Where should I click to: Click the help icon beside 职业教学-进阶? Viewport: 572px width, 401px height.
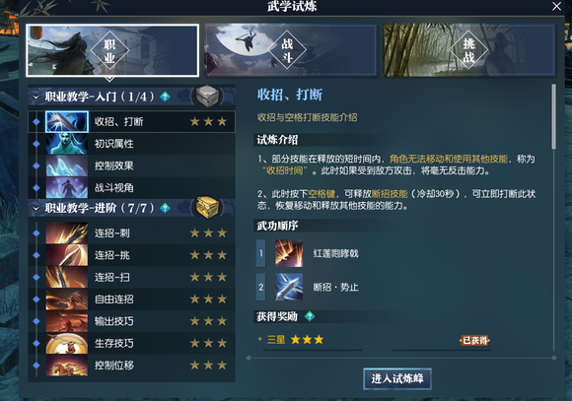tap(166, 208)
